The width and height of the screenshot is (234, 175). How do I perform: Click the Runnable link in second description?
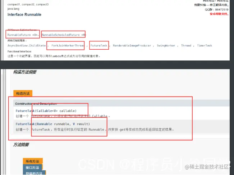96,129
